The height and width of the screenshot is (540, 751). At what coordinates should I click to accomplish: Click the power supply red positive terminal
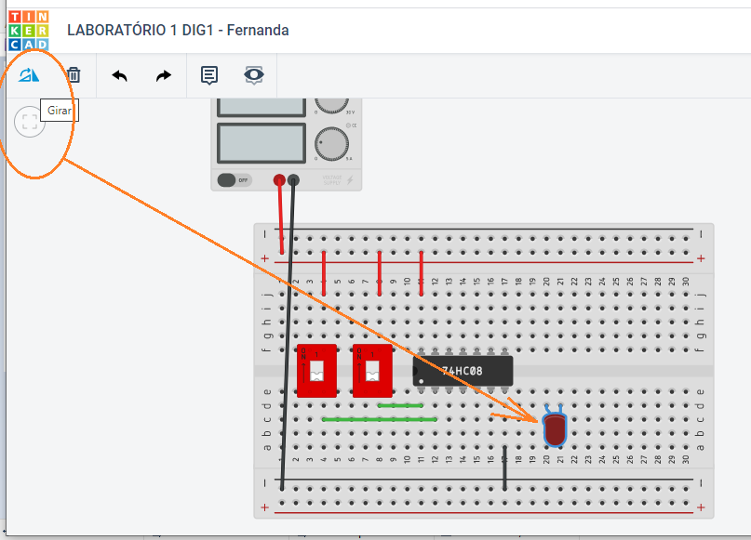click(x=279, y=179)
